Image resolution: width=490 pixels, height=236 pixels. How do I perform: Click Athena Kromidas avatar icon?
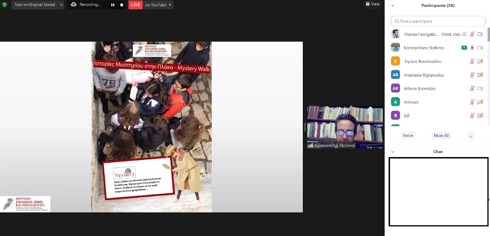tap(395, 88)
